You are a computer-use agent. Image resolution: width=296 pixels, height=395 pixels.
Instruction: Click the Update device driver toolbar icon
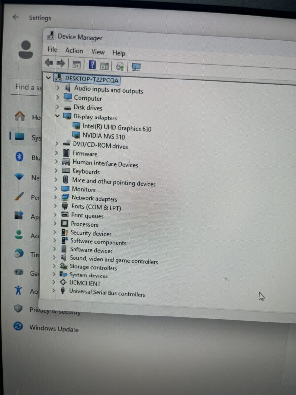[120, 67]
